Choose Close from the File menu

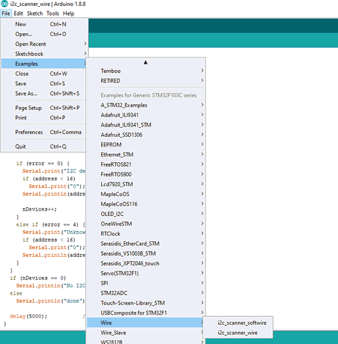coord(43,74)
